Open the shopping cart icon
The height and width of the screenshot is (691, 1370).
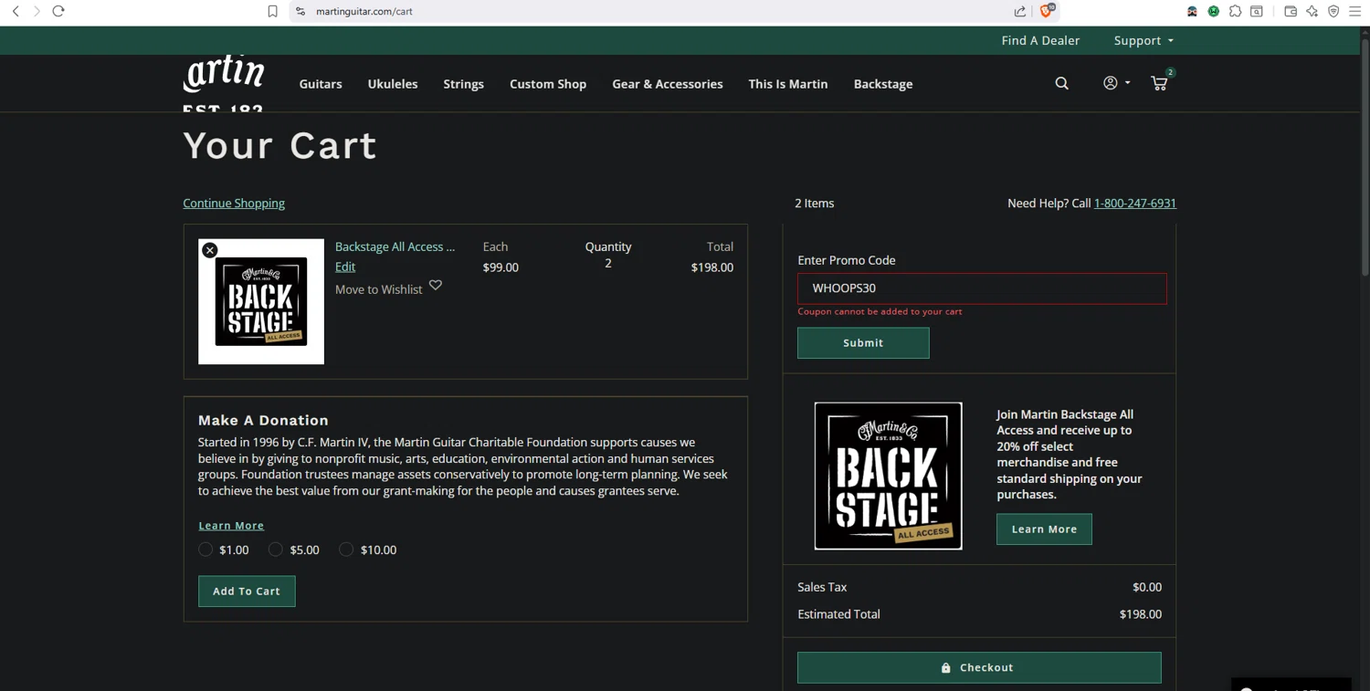(x=1159, y=83)
